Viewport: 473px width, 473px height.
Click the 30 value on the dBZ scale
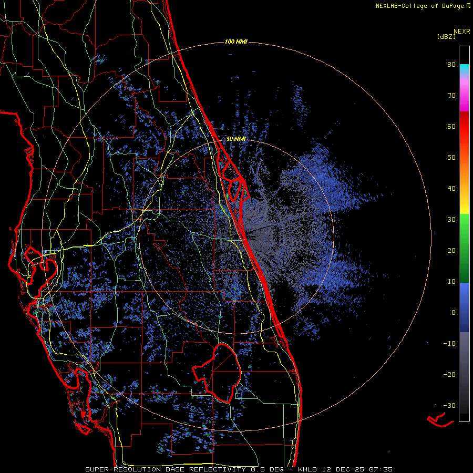coord(451,220)
